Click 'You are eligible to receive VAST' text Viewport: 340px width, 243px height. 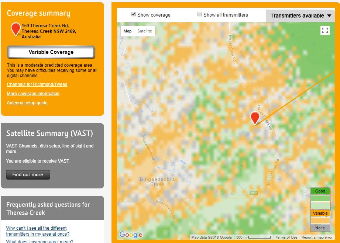(x=38, y=161)
